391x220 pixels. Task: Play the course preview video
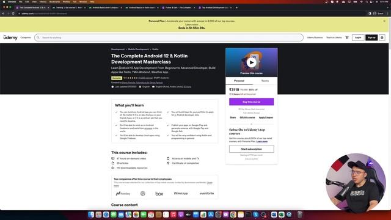251,62
